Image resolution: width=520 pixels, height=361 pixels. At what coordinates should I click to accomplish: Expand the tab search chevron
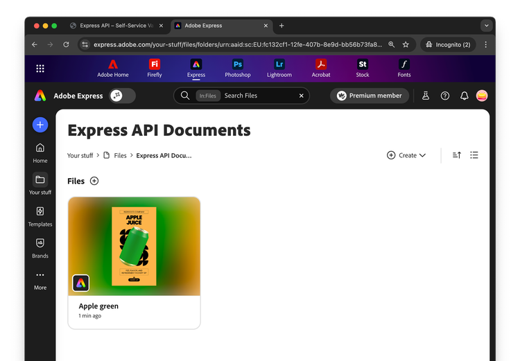[x=487, y=26]
